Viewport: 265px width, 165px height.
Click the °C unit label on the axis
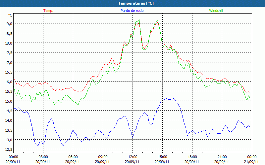click(x=10, y=15)
